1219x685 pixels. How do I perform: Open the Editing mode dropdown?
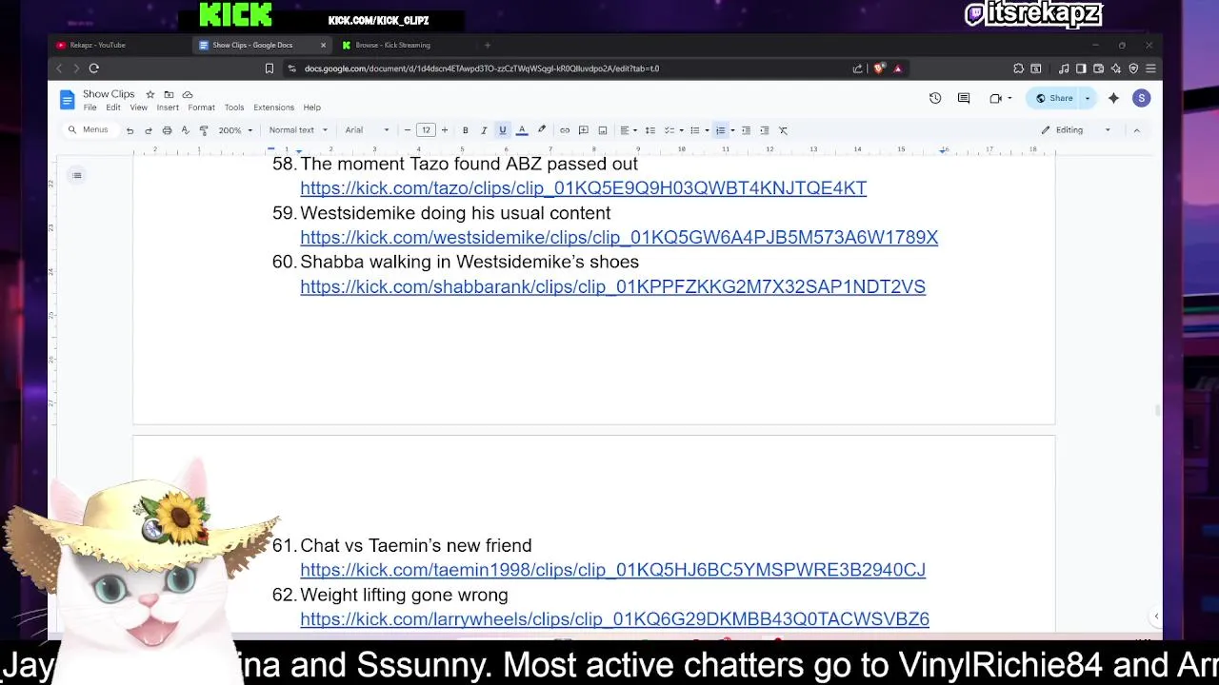1076,130
